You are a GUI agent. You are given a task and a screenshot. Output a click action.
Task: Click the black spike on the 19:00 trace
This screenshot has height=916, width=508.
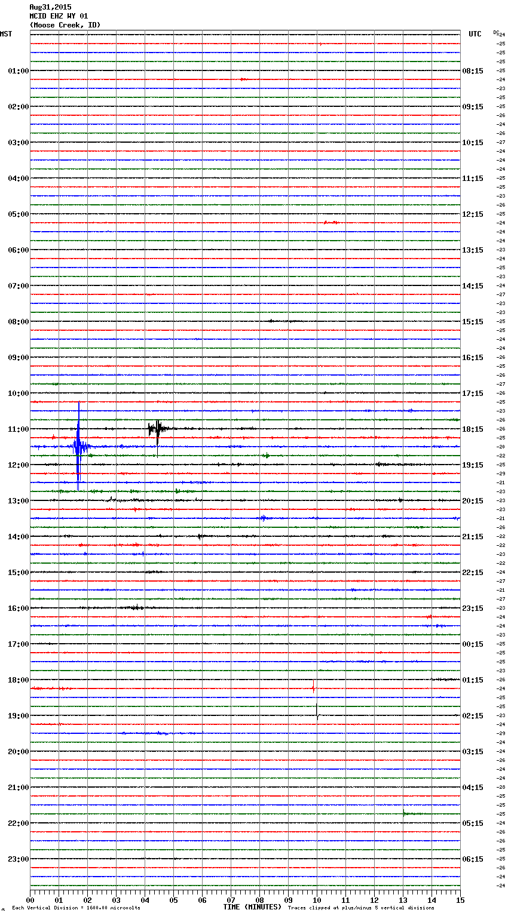point(317,712)
